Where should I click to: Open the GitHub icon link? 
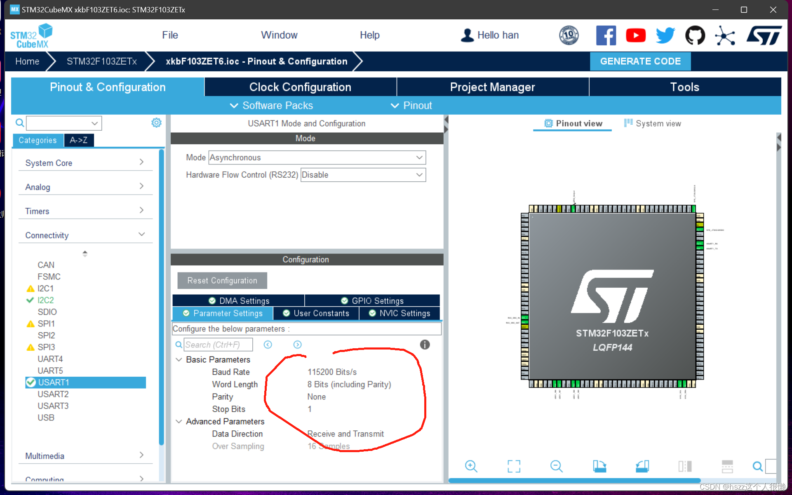(x=695, y=35)
